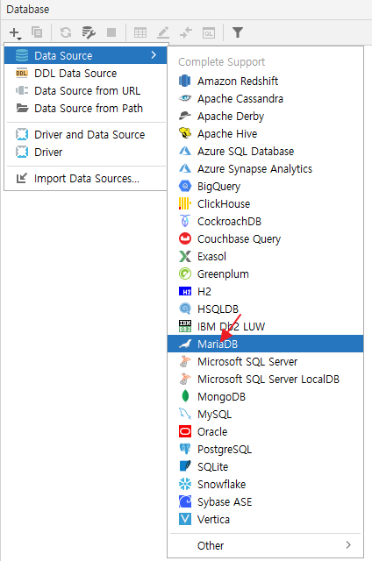This screenshot has height=561, width=372.
Task: Select PostgreSQL data source
Action: pos(265,450)
